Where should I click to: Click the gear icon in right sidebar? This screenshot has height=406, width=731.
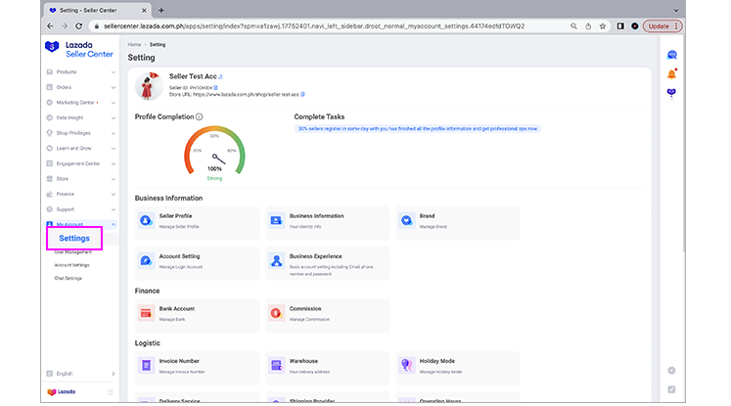[x=671, y=371]
